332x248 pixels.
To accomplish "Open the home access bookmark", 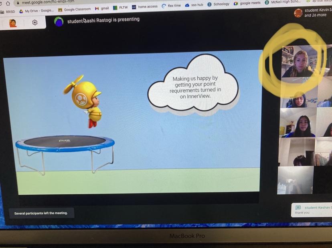I will (145, 7).
